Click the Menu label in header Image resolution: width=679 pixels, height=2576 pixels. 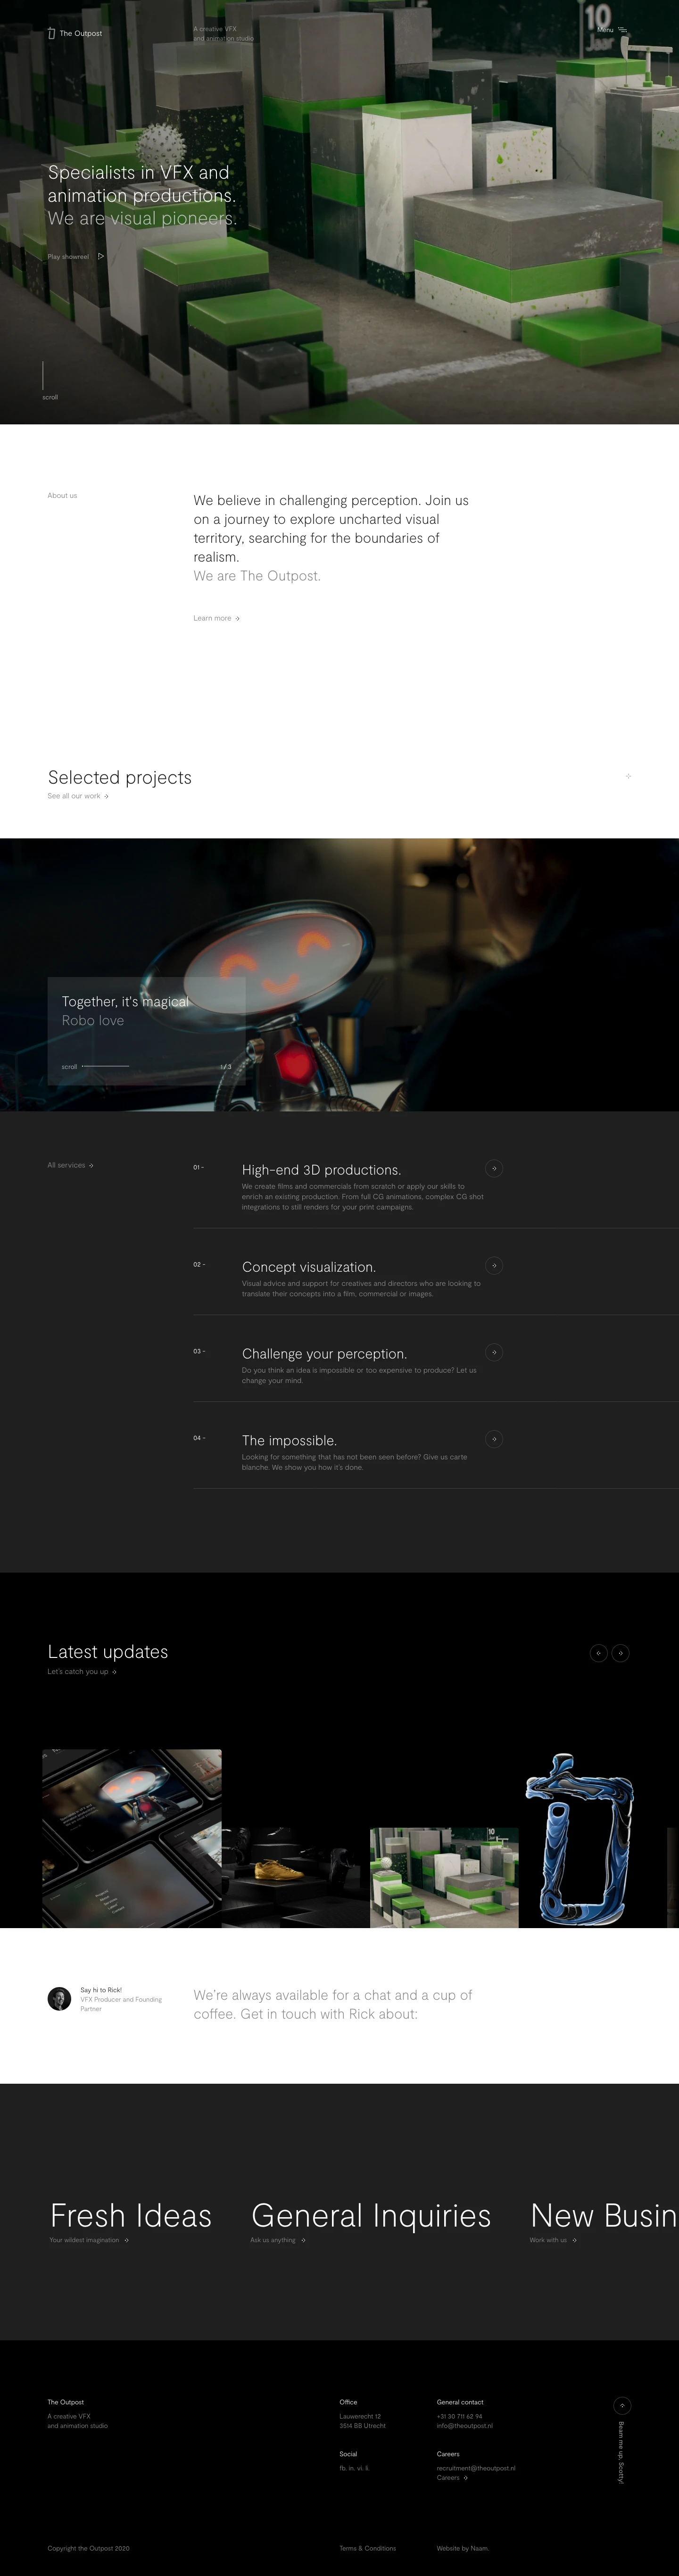click(x=605, y=30)
